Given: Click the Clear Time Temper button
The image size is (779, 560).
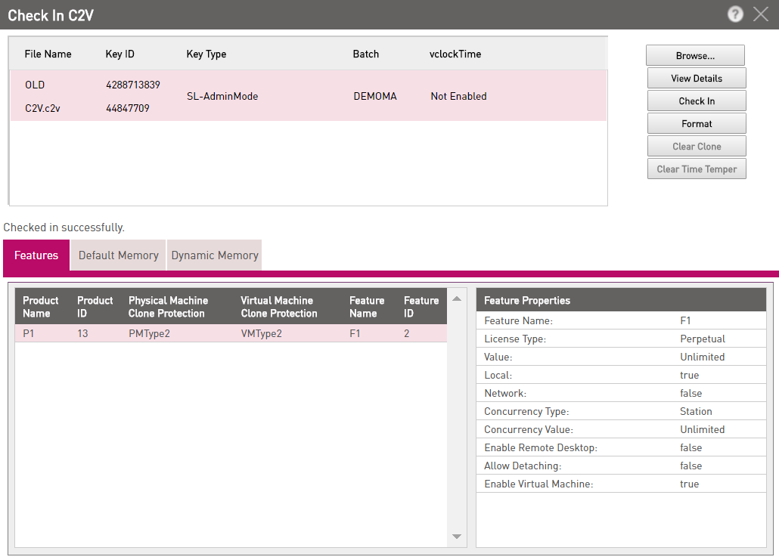Looking at the screenshot, I should [697, 169].
